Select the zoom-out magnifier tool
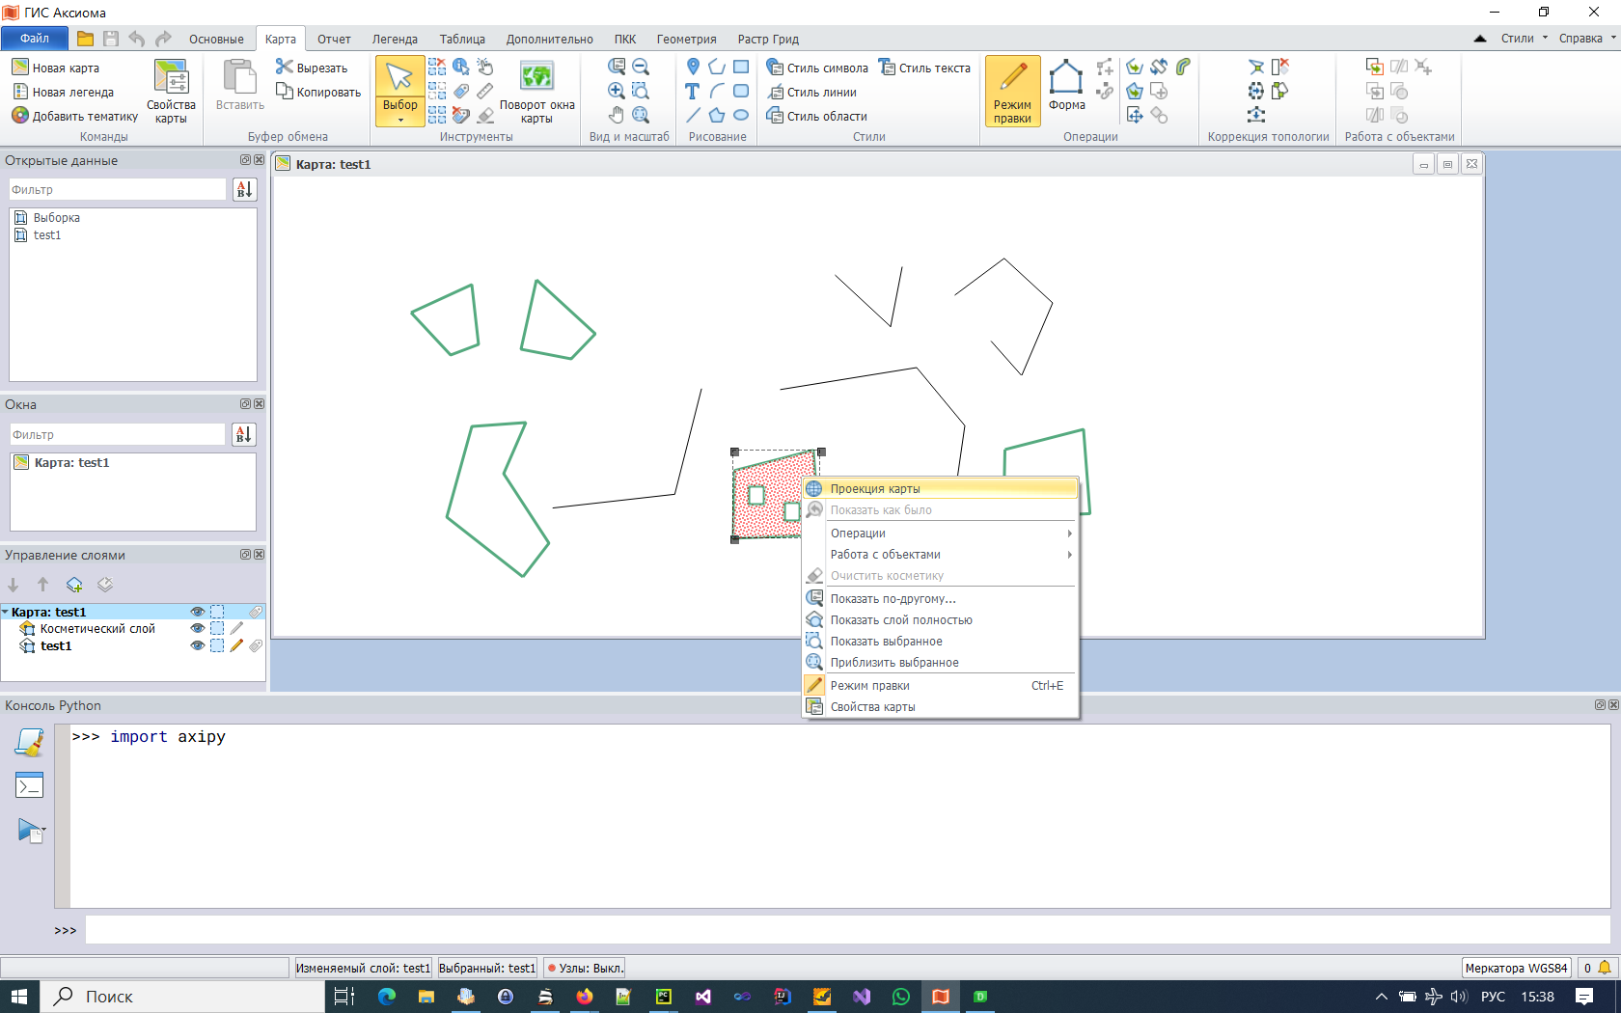 click(641, 67)
